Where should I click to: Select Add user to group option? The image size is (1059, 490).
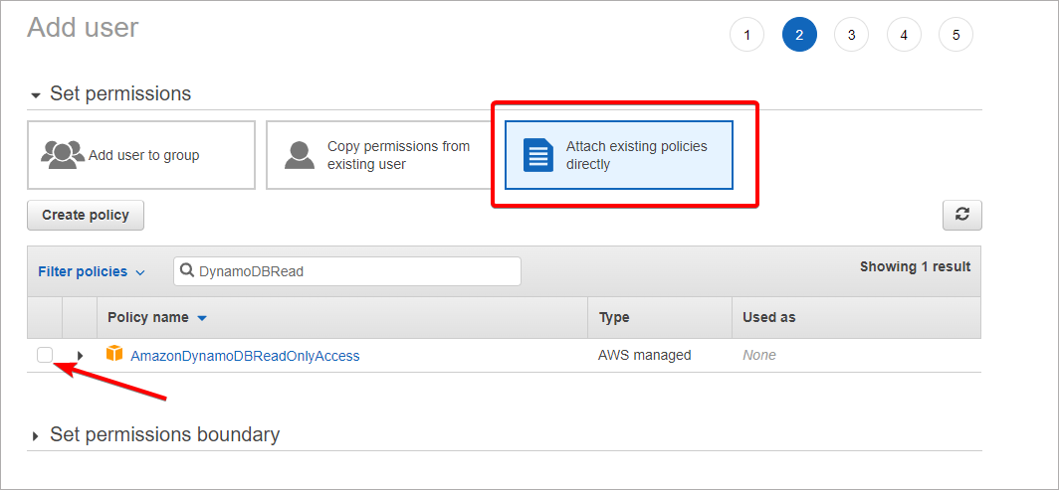coord(141,155)
